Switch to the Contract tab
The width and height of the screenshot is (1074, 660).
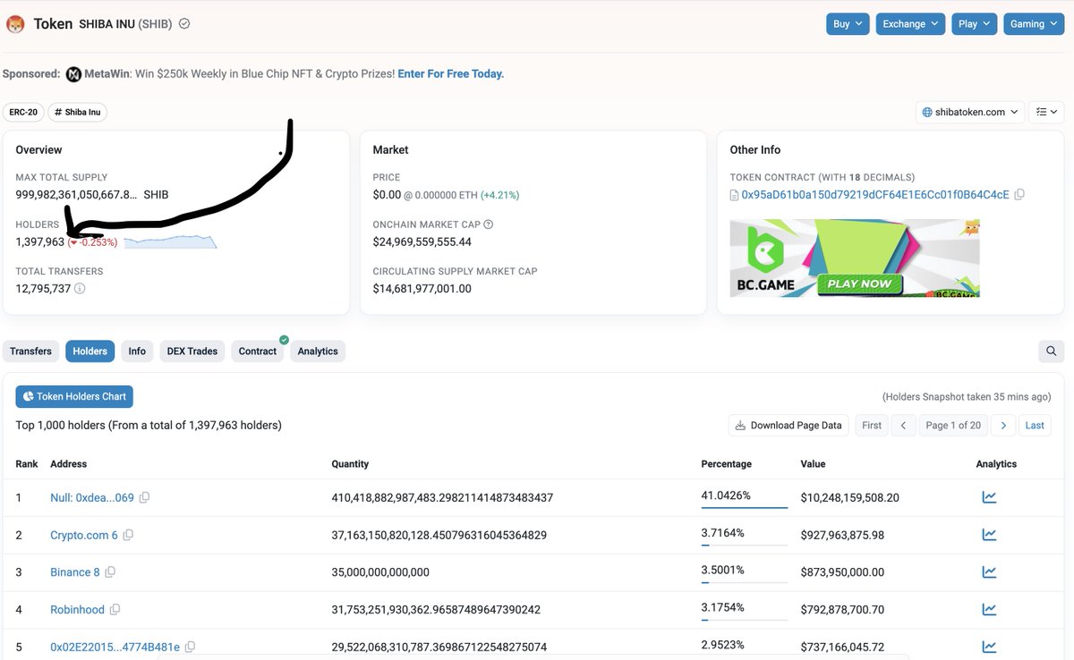coord(258,351)
